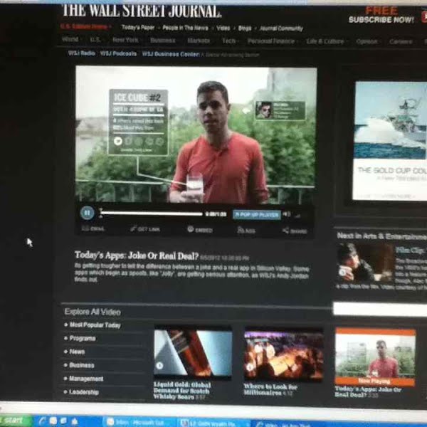This screenshot has height=427, width=427.
Task: Play the Where to Look for Millionaires video
Action: point(283,354)
